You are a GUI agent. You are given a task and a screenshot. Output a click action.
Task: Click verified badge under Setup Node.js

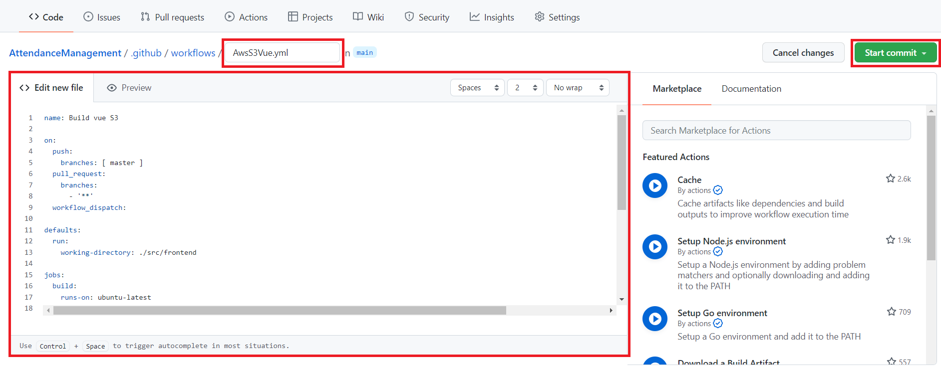pos(718,251)
